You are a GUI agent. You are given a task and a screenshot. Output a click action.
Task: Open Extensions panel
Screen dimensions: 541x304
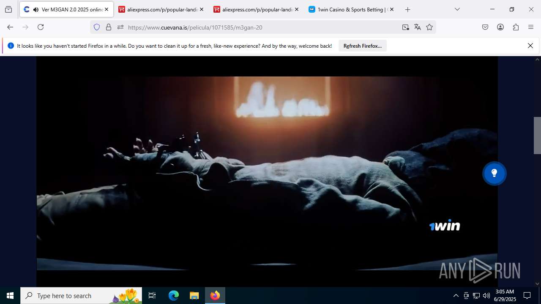click(x=516, y=27)
